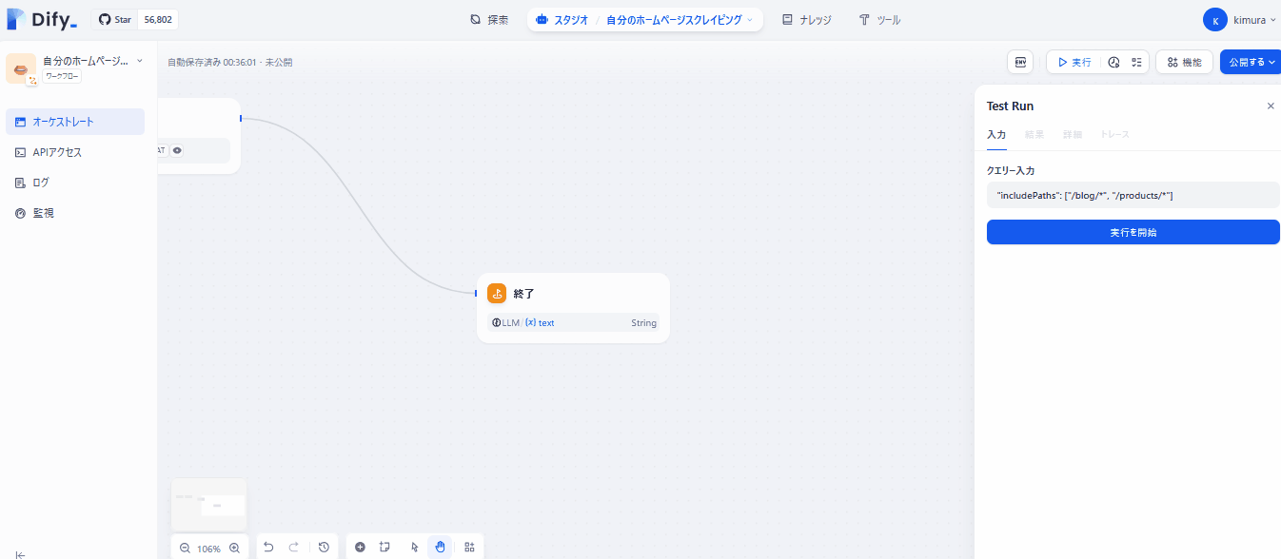Screen dimensions: 1281x559
Task: Open version history from bottom toolbar
Action: [323, 547]
